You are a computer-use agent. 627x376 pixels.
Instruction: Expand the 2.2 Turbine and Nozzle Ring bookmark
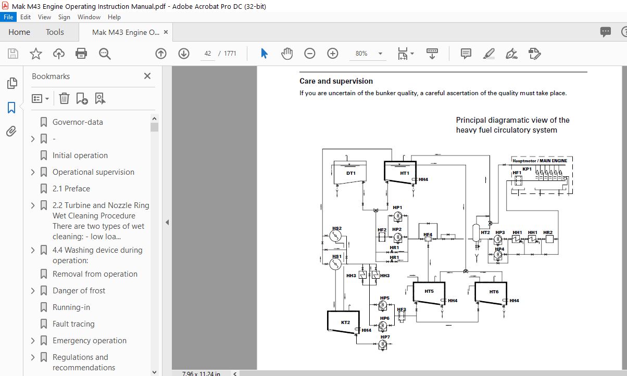tap(33, 205)
